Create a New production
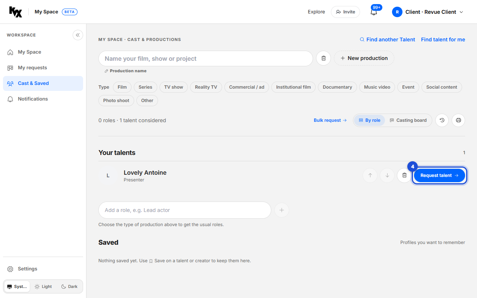 364,58
